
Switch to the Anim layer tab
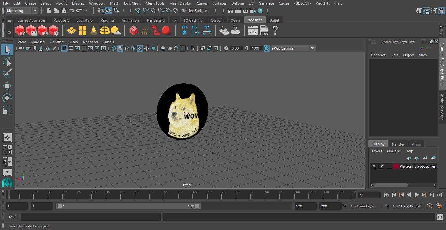click(416, 144)
